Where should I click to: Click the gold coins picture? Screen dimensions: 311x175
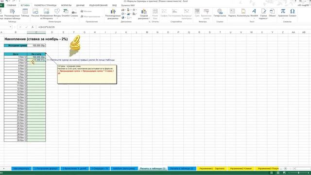[x=75, y=46]
